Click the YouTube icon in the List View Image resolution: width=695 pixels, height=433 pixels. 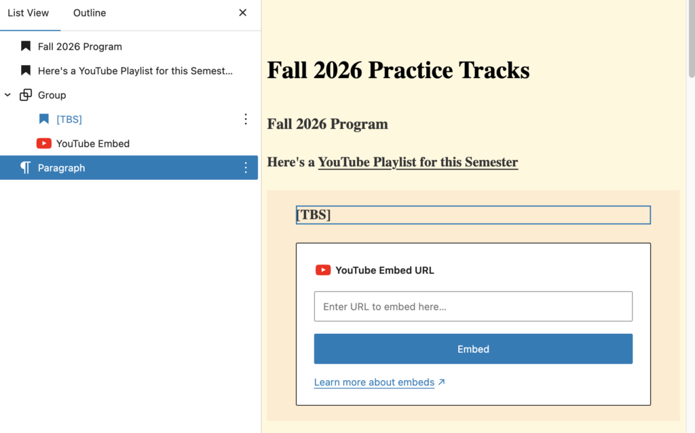click(x=44, y=144)
